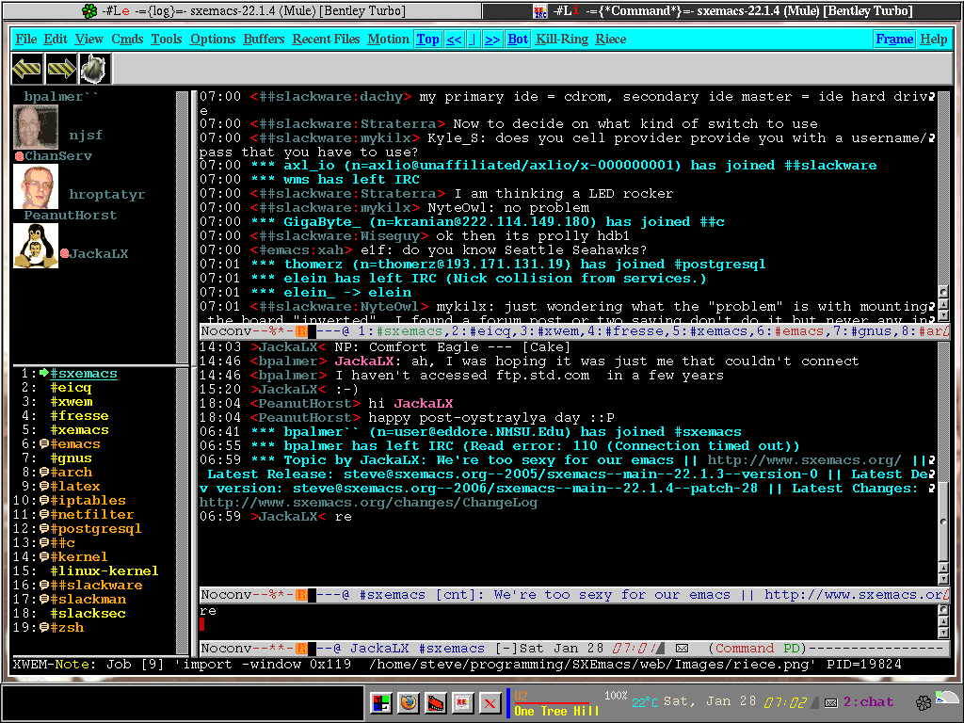Screen dimensions: 964x723
Task: Click the speech balloon icon beside #slackman
Action: (44, 600)
